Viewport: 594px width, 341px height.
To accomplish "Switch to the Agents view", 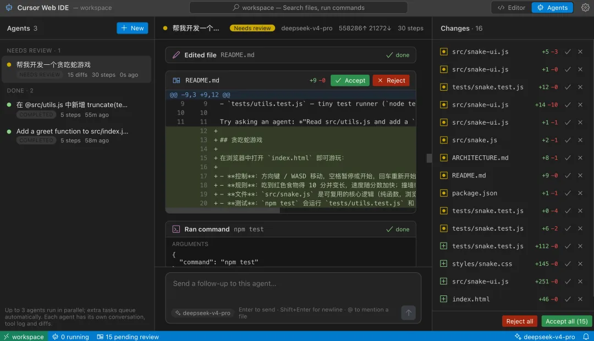I will [x=552, y=8].
